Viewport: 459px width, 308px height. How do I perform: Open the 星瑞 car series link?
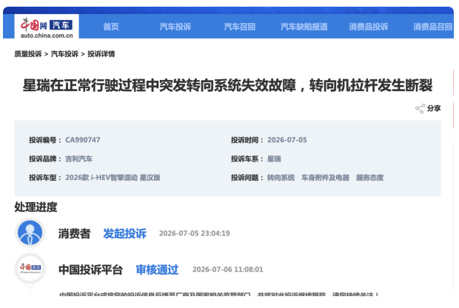point(274,159)
